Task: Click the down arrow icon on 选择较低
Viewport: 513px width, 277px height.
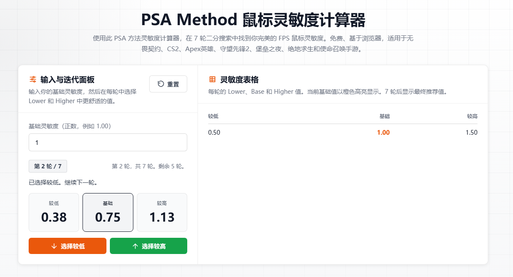Action: click(x=54, y=246)
